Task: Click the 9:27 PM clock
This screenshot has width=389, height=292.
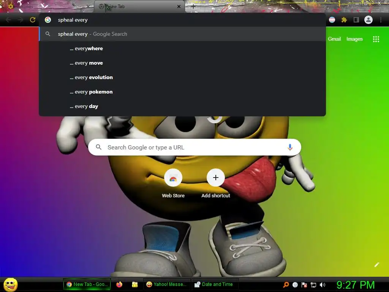Action: point(356,285)
